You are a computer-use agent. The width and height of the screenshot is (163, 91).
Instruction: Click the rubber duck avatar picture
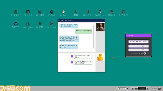tap(100, 57)
